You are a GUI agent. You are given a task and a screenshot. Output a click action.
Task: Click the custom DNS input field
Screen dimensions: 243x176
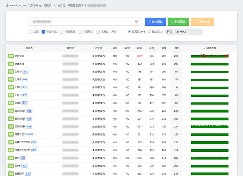click(184, 32)
